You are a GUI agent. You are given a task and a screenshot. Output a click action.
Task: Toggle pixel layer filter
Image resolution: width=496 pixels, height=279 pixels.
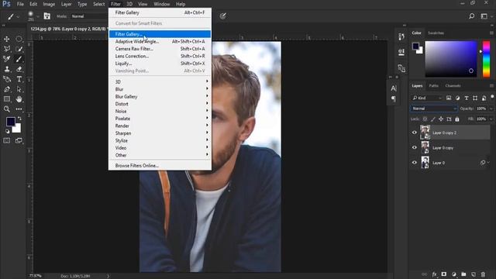(449, 98)
